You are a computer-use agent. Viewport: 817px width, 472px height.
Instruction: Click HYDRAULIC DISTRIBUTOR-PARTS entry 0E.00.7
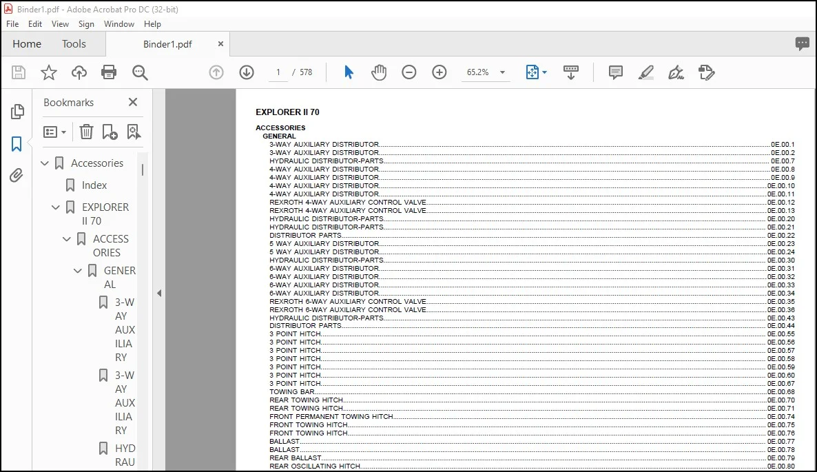click(x=532, y=161)
